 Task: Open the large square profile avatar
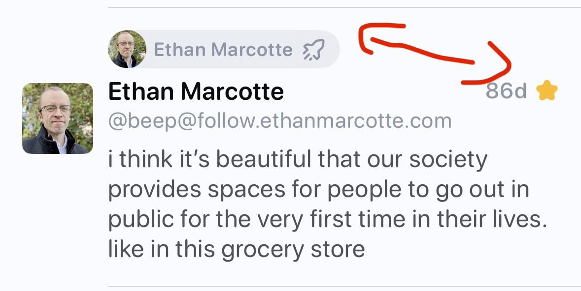[58, 118]
